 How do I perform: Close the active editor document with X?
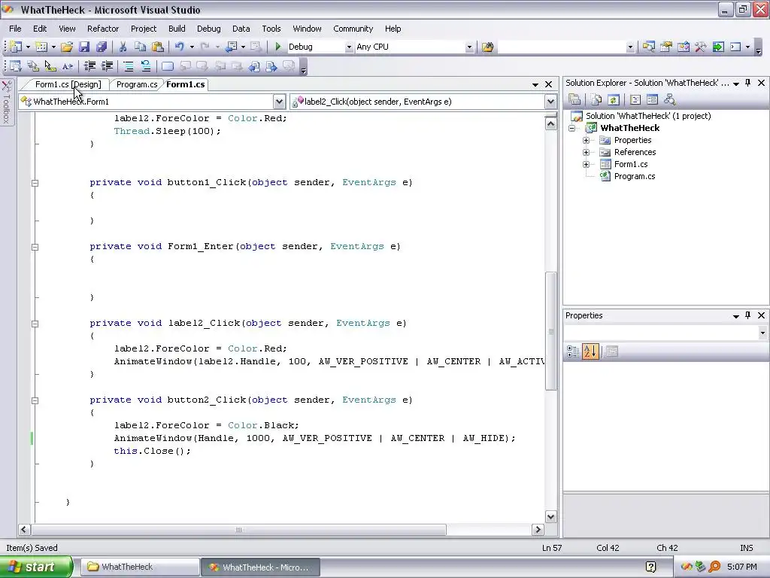point(548,84)
